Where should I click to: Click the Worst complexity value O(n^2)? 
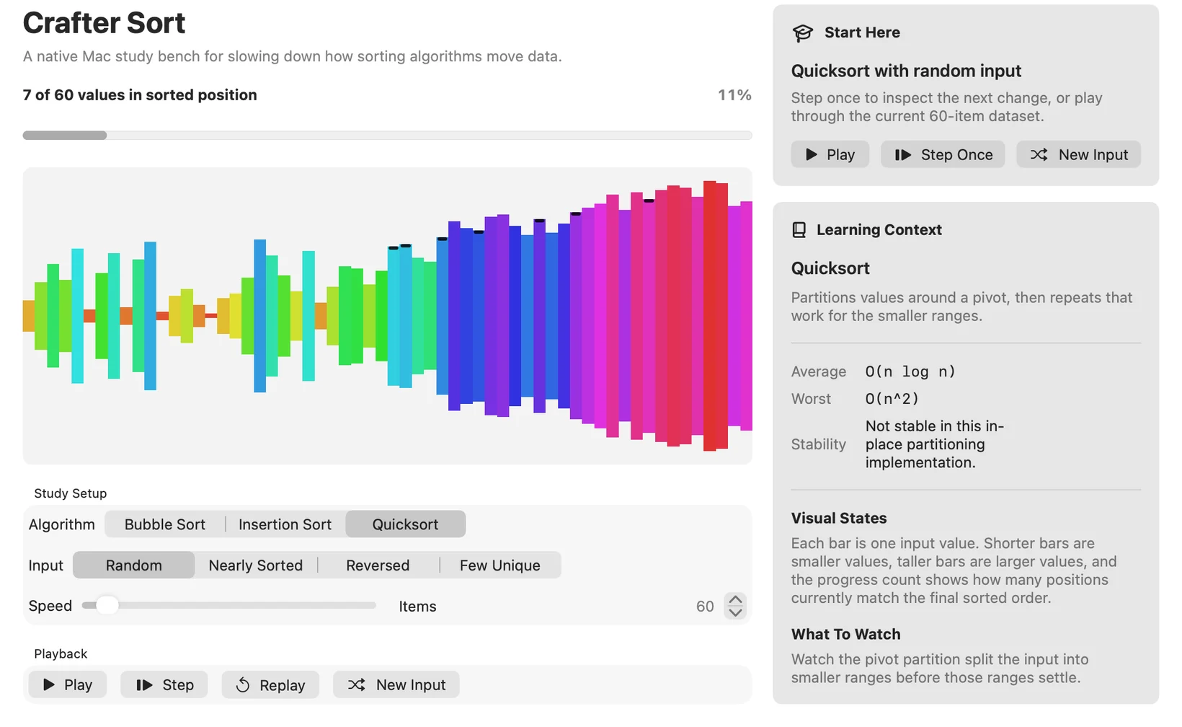click(x=892, y=399)
